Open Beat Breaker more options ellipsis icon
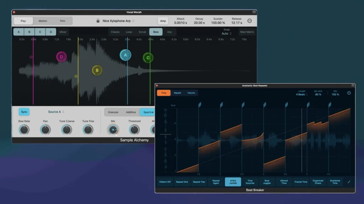This screenshot has width=364, height=204. pyautogui.click(x=349, y=93)
